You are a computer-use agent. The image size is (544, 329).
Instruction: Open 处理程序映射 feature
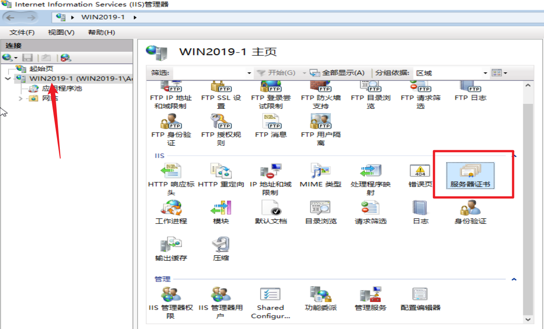[370, 179]
